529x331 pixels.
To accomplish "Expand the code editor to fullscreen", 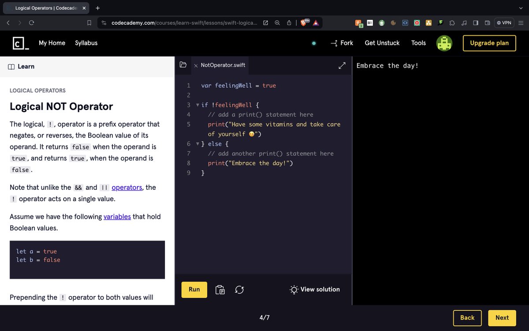I will tap(342, 65).
